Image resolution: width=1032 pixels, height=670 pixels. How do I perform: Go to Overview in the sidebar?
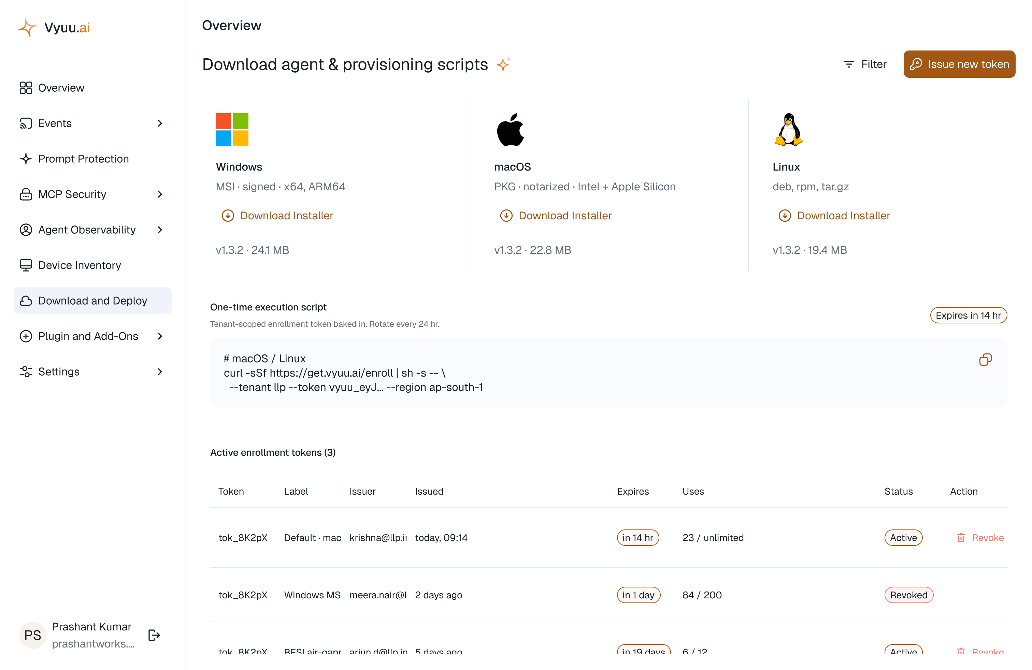tap(93, 88)
